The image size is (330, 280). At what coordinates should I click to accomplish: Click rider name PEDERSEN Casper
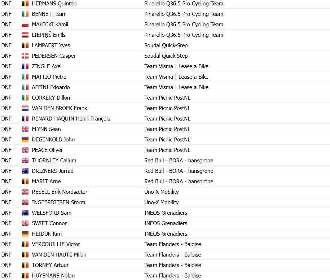(54, 56)
